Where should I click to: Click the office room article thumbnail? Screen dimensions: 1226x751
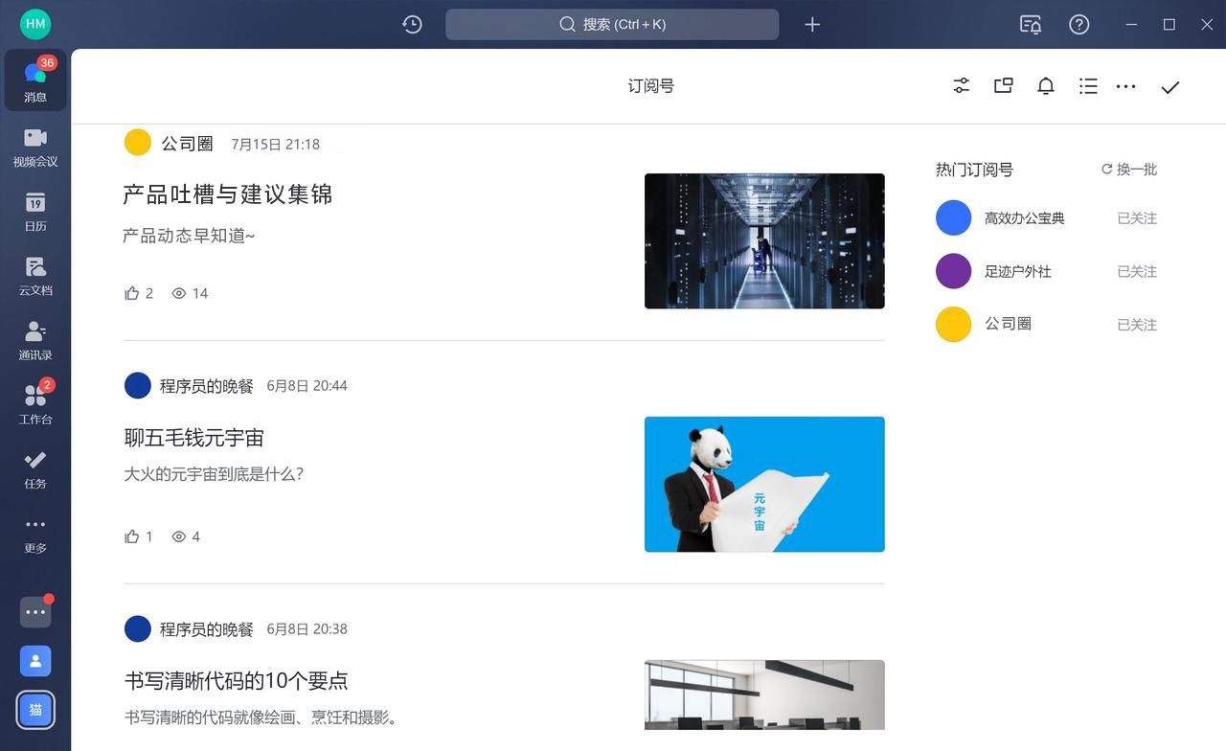764,694
